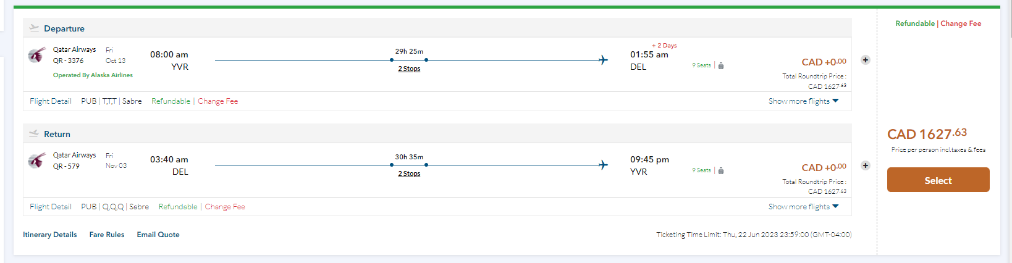The image size is (1012, 263).
Task: Expand return flight with plus icon
Action: [x=866, y=165]
